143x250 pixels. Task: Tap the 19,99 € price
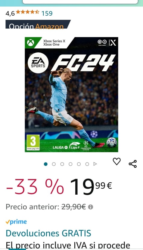(91, 187)
